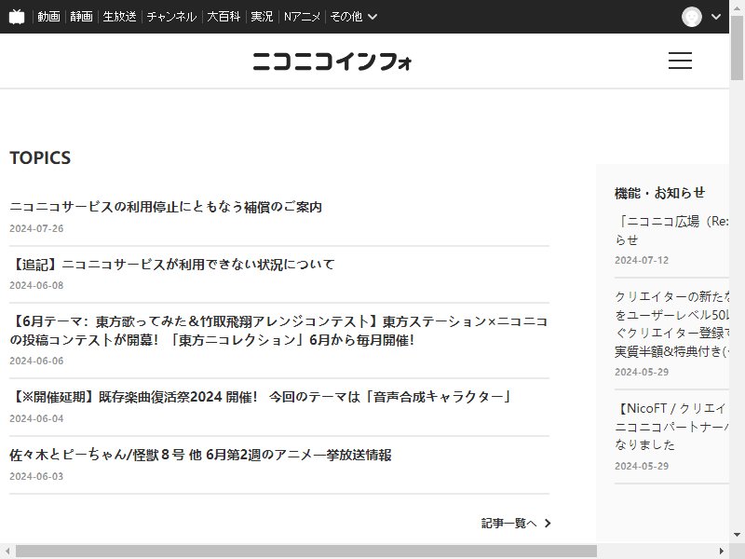Viewport: 745px width, 559px height.
Task: Go to 生放送 in the top bar
Action: pos(119,17)
